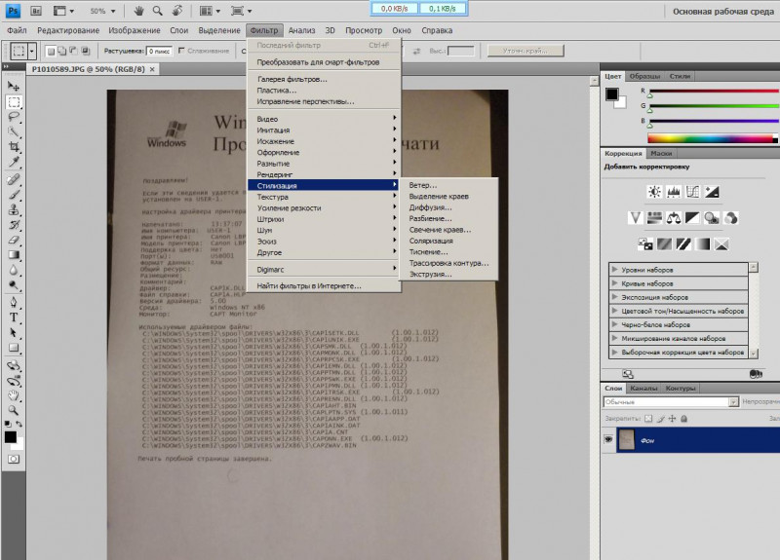Screen dimensions: 780x560
Task: Add a Curves adjustment
Action: [692, 192]
